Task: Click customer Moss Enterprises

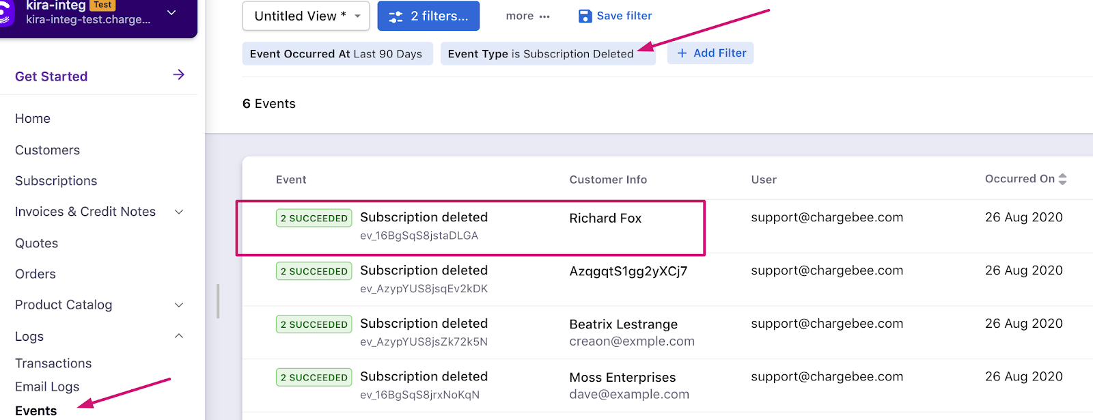Action: [x=622, y=378]
